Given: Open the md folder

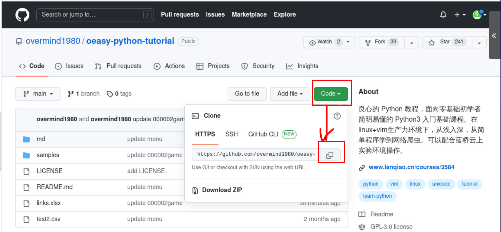Looking at the screenshot, I should [x=41, y=139].
